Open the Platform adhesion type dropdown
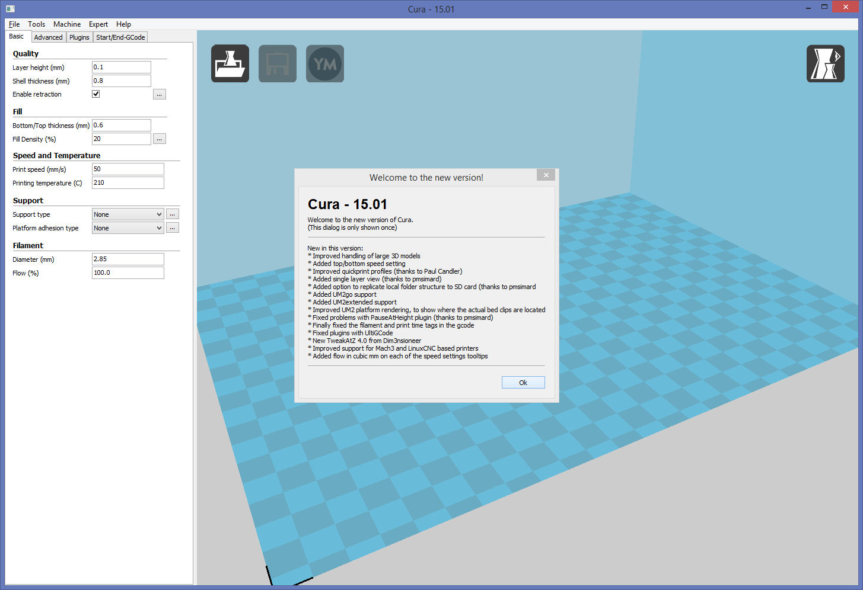863x590 pixels. coord(128,228)
